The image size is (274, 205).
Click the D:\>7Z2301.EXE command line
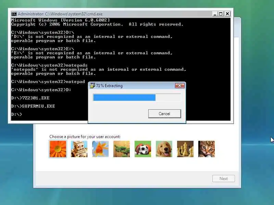pyautogui.click(x=30, y=98)
